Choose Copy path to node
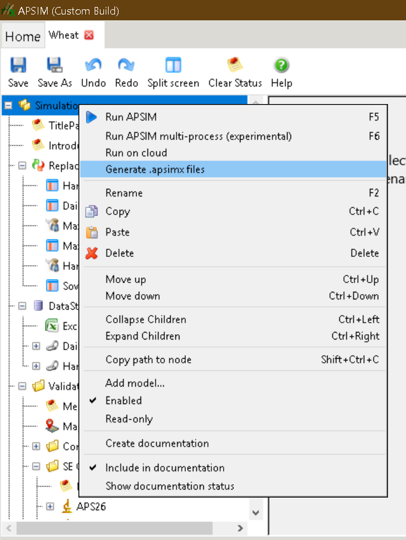 233,359
